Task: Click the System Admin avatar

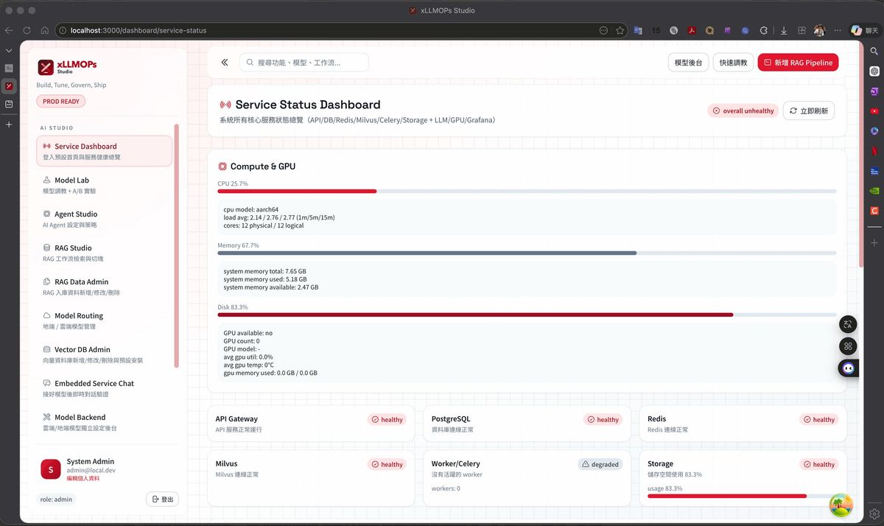Action: click(x=51, y=469)
